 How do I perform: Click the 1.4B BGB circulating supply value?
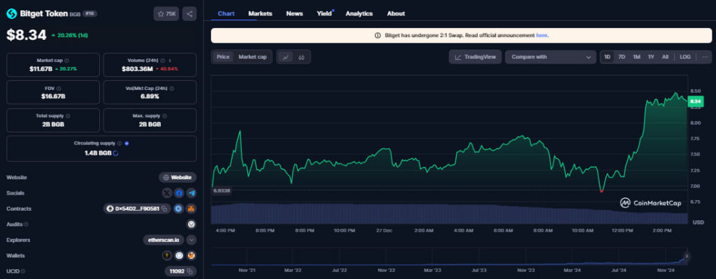98,153
